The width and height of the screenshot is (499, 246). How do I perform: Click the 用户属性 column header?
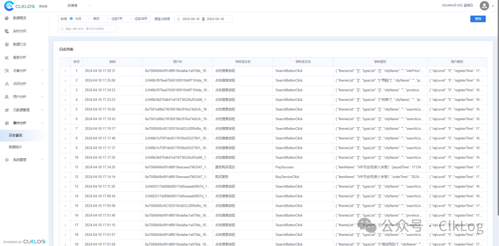(x=457, y=62)
